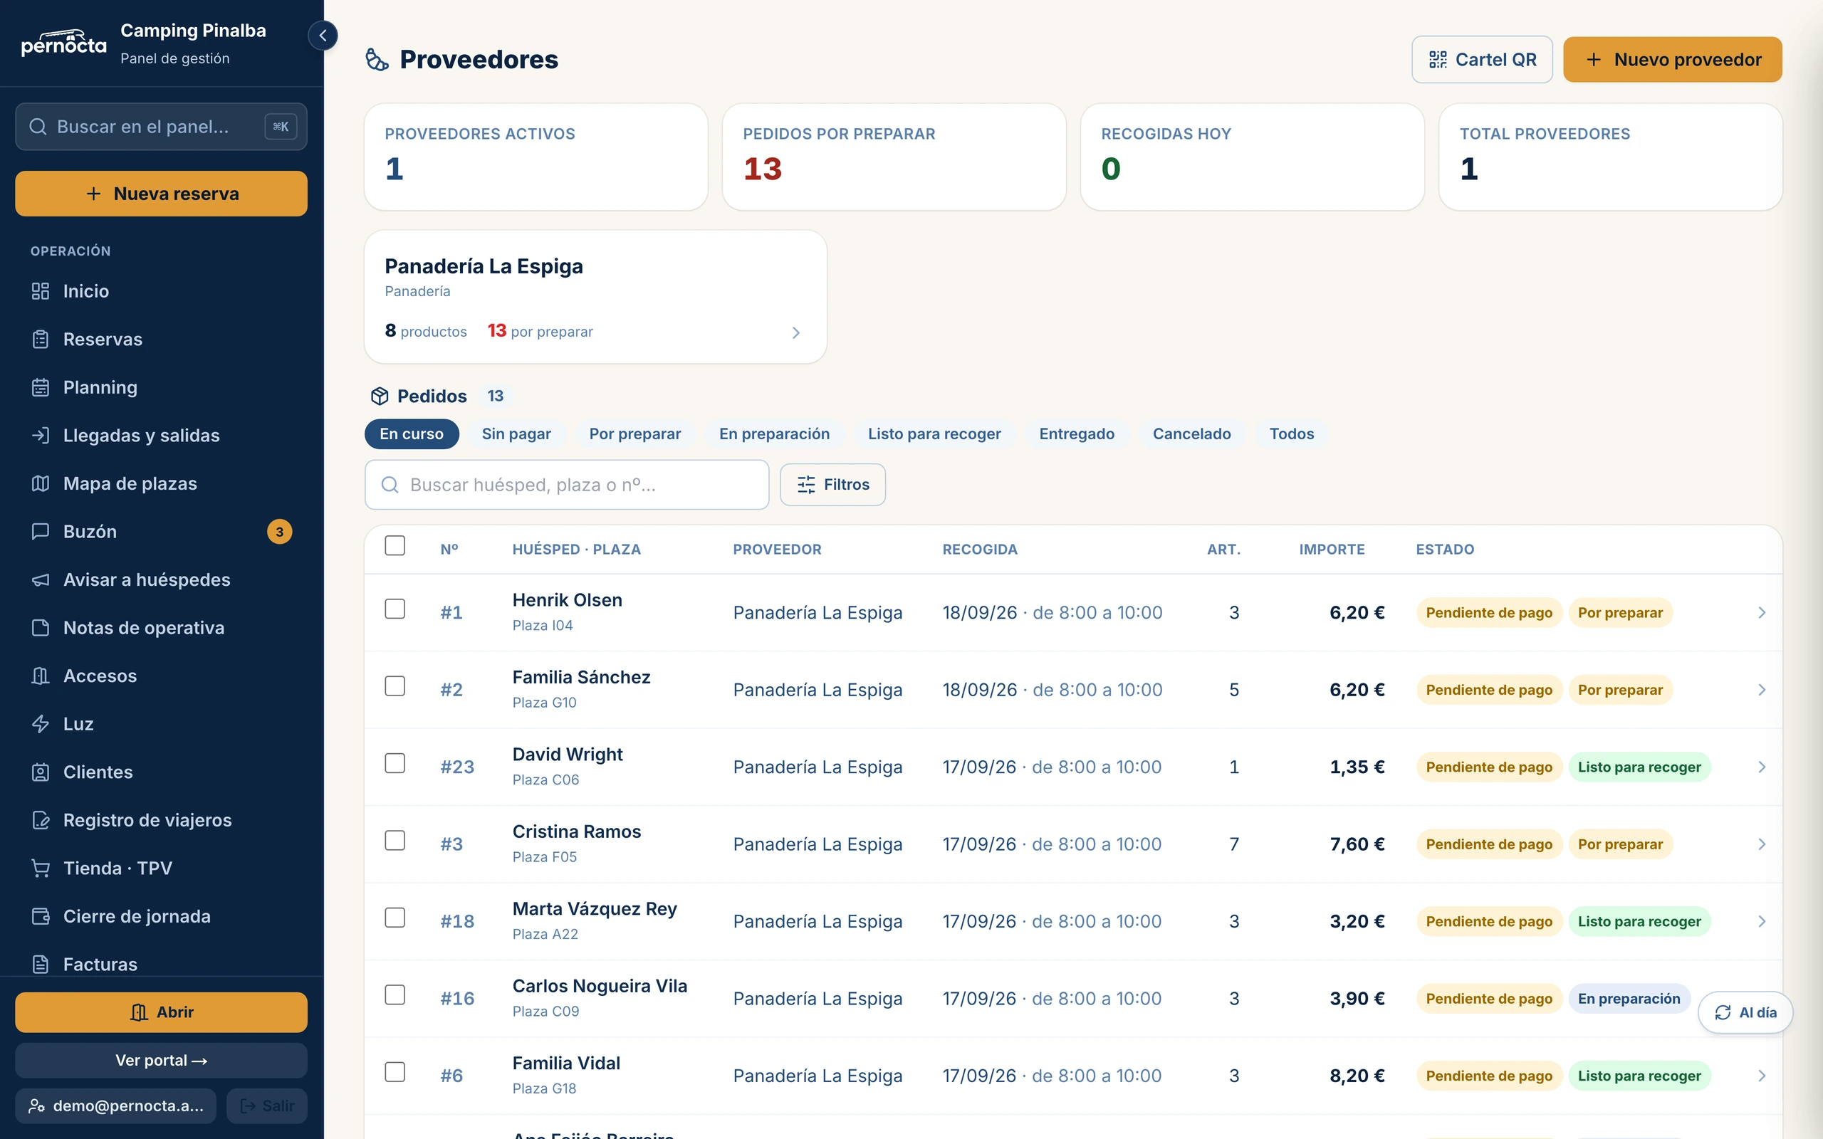1823x1139 pixels.
Task: Open the Buzón inbox
Action: point(161,532)
